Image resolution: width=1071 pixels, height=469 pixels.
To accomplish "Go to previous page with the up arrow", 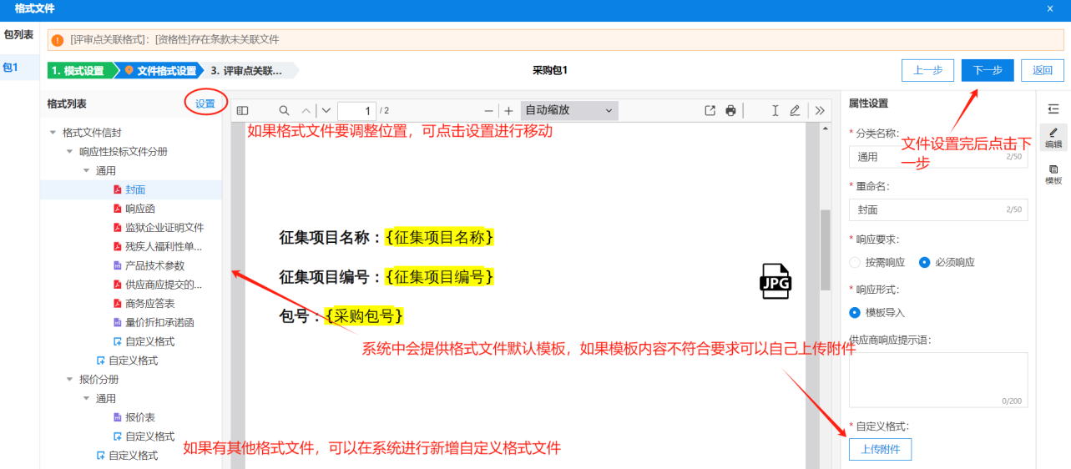I will (306, 110).
